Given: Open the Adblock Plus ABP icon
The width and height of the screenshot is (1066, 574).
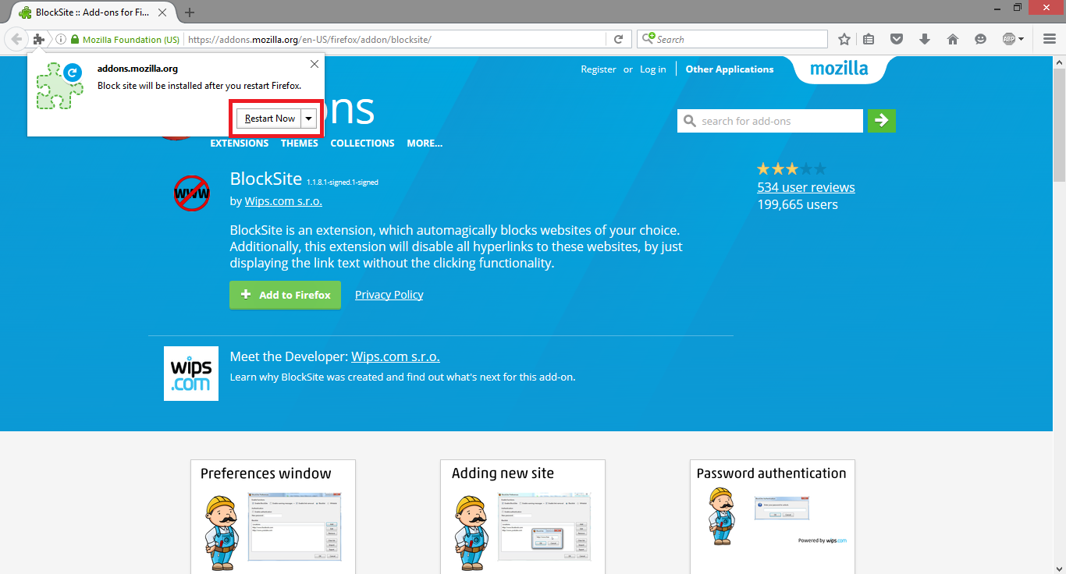Looking at the screenshot, I should (x=1008, y=39).
